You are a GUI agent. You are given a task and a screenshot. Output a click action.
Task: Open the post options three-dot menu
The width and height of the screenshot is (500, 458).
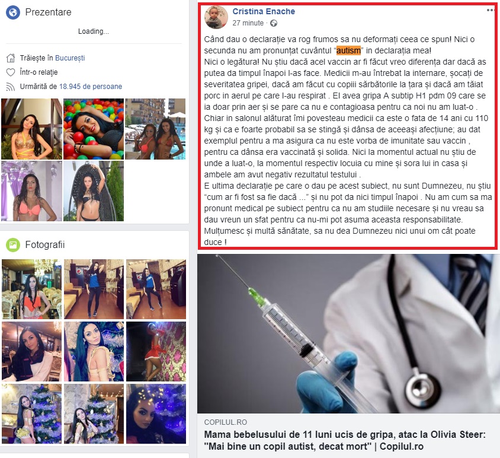(490, 11)
